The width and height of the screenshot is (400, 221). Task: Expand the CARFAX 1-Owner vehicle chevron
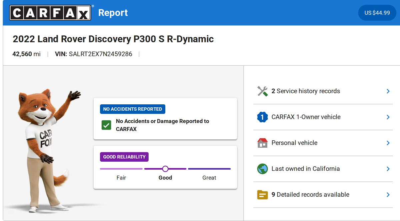(x=388, y=117)
